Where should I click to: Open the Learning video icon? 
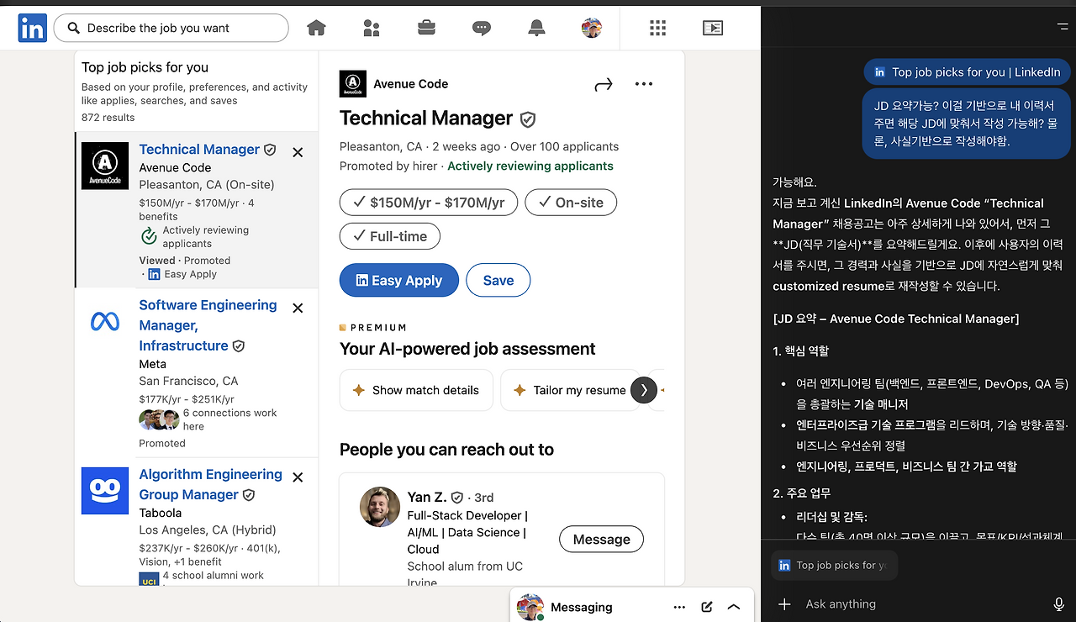pyautogui.click(x=713, y=28)
